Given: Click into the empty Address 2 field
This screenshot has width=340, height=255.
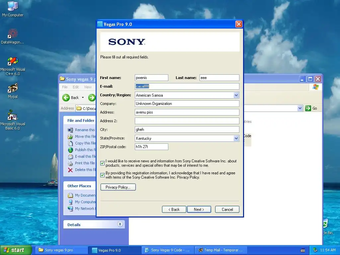Looking at the screenshot, I should click(187, 121).
